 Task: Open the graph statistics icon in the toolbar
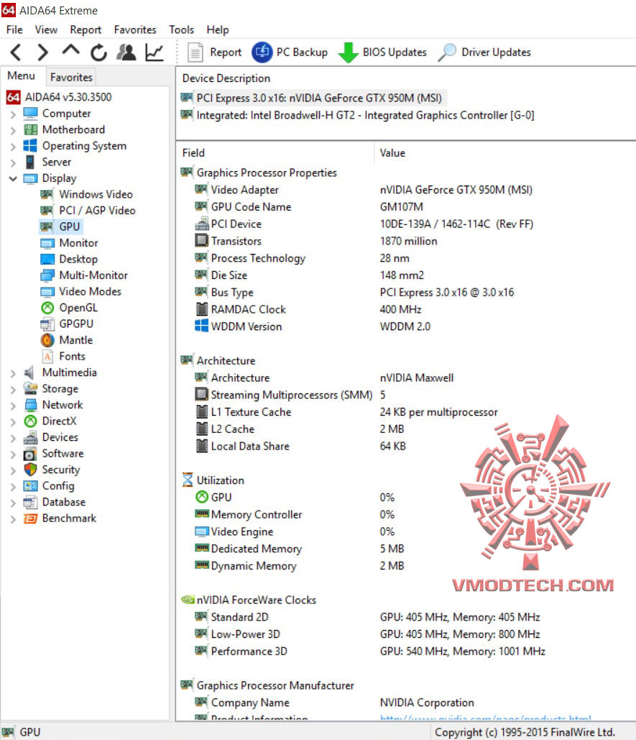(x=155, y=52)
